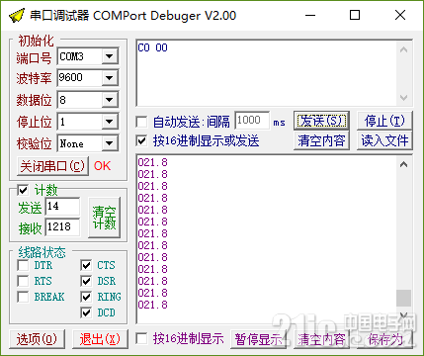This screenshot has width=424, height=356.
Task: Click the send count field showing 14
Action: pyautogui.click(x=62, y=207)
